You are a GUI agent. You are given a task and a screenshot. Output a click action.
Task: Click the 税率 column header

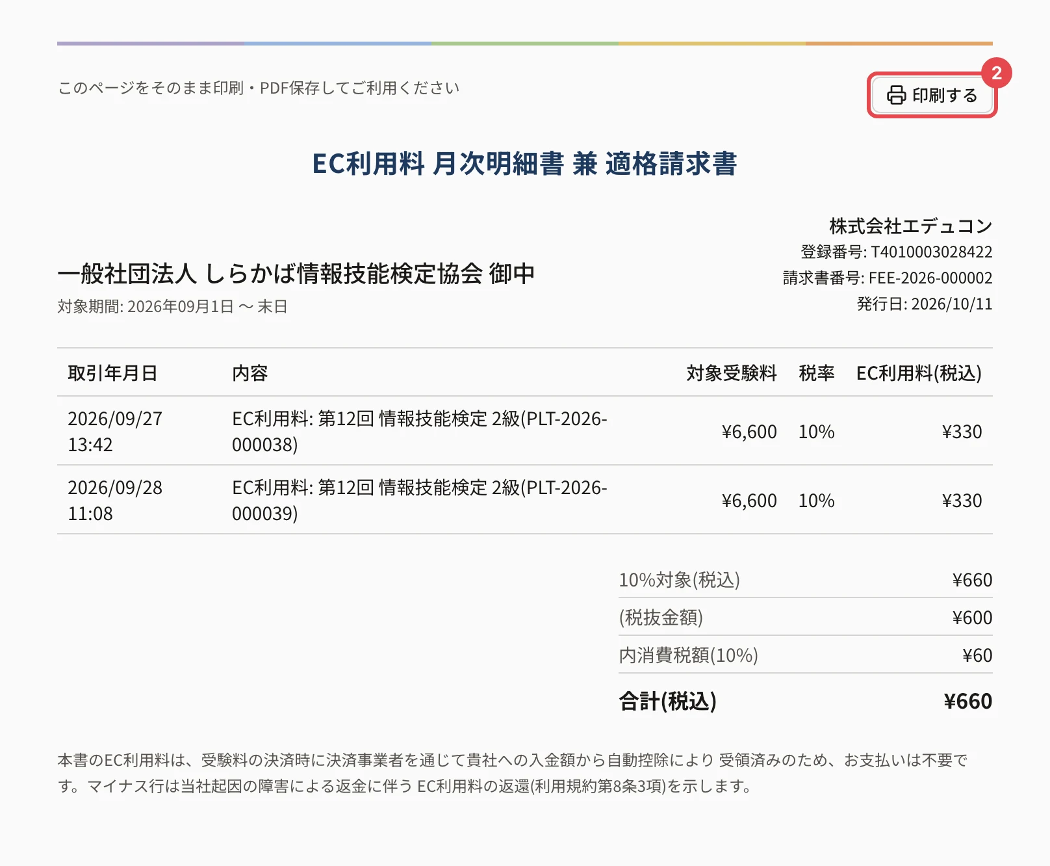[x=816, y=373]
